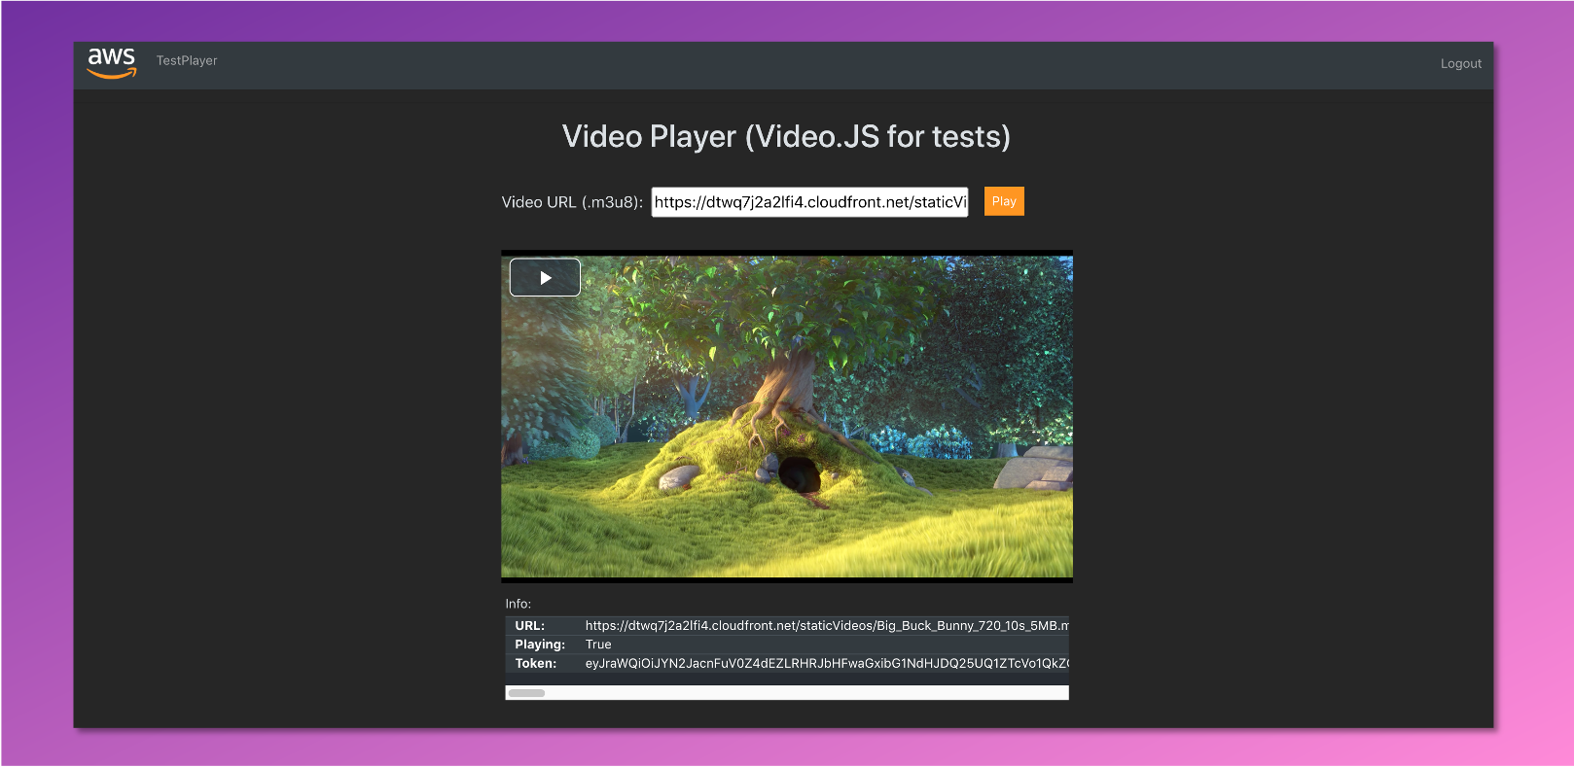Screen dimensions: 1574x767
Task: Click the 'Token:' row label in Info
Action: [x=536, y=664]
